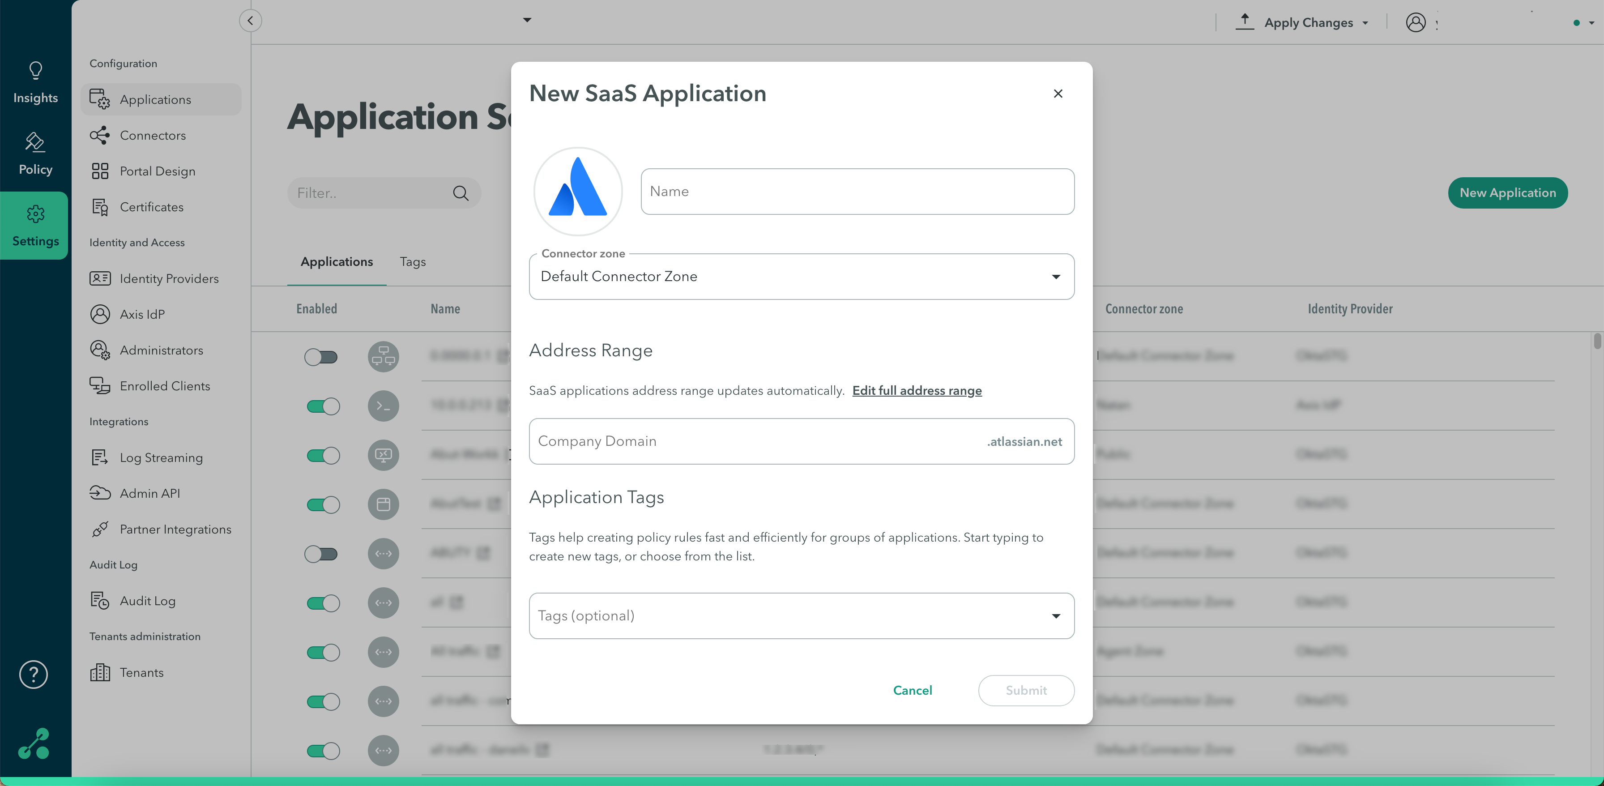The height and width of the screenshot is (786, 1604).
Task: Expand the Connector zone dropdown
Action: click(x=1055, y=277)
